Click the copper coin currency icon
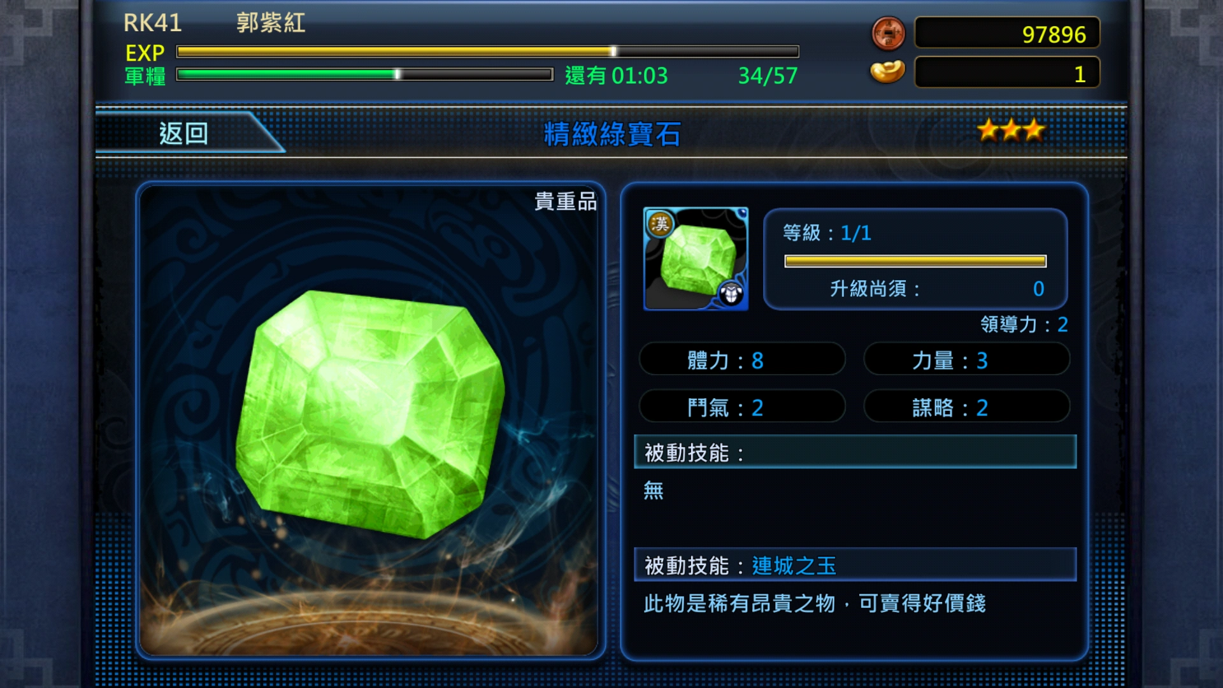The height and width of the screenshot is (688, 1223). pyautogui.click(x=888, y=34)
